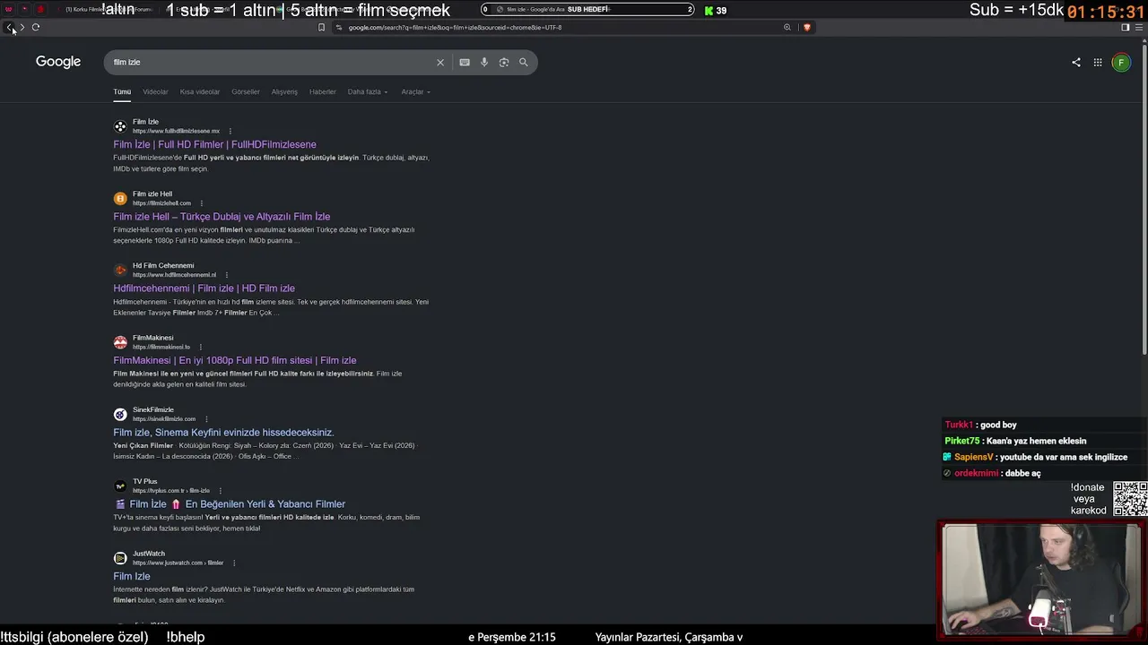Open more options for SinekFilmizle result
The height and width of the screenshot is (645, 1148).
(205, 419)
